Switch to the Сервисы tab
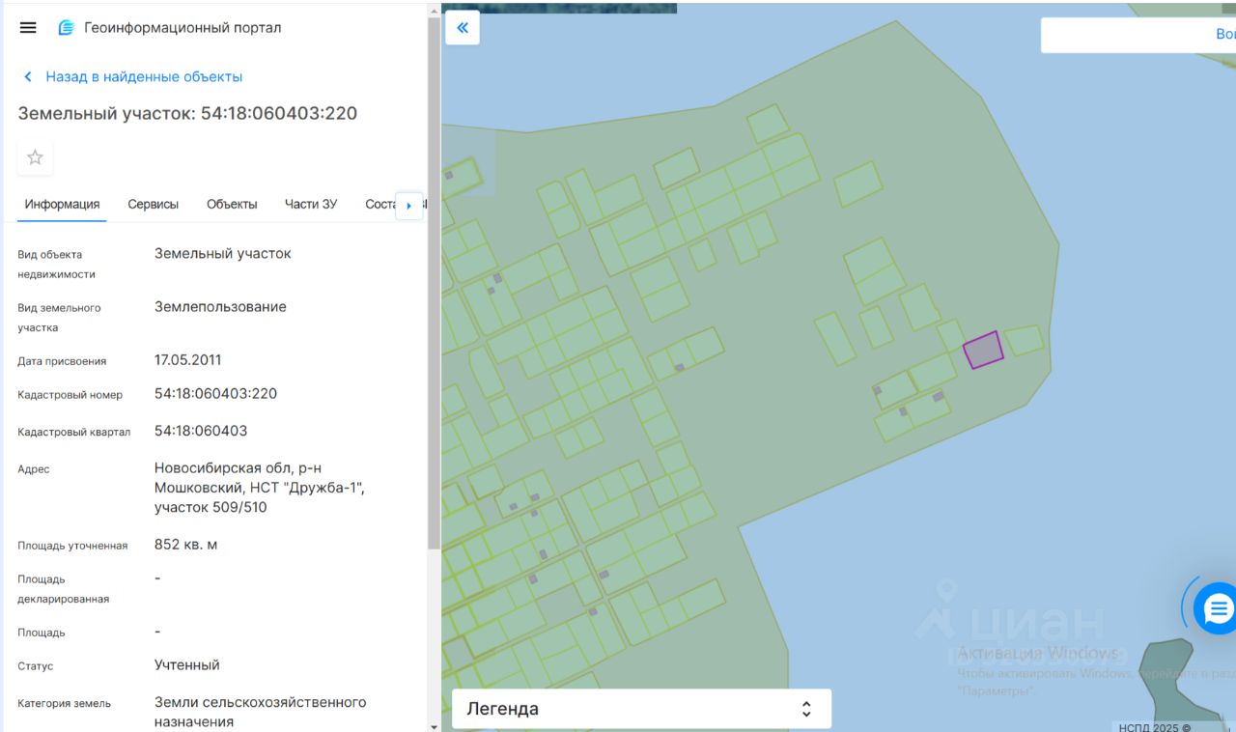 pyautogui.click(x=153, y=205)
